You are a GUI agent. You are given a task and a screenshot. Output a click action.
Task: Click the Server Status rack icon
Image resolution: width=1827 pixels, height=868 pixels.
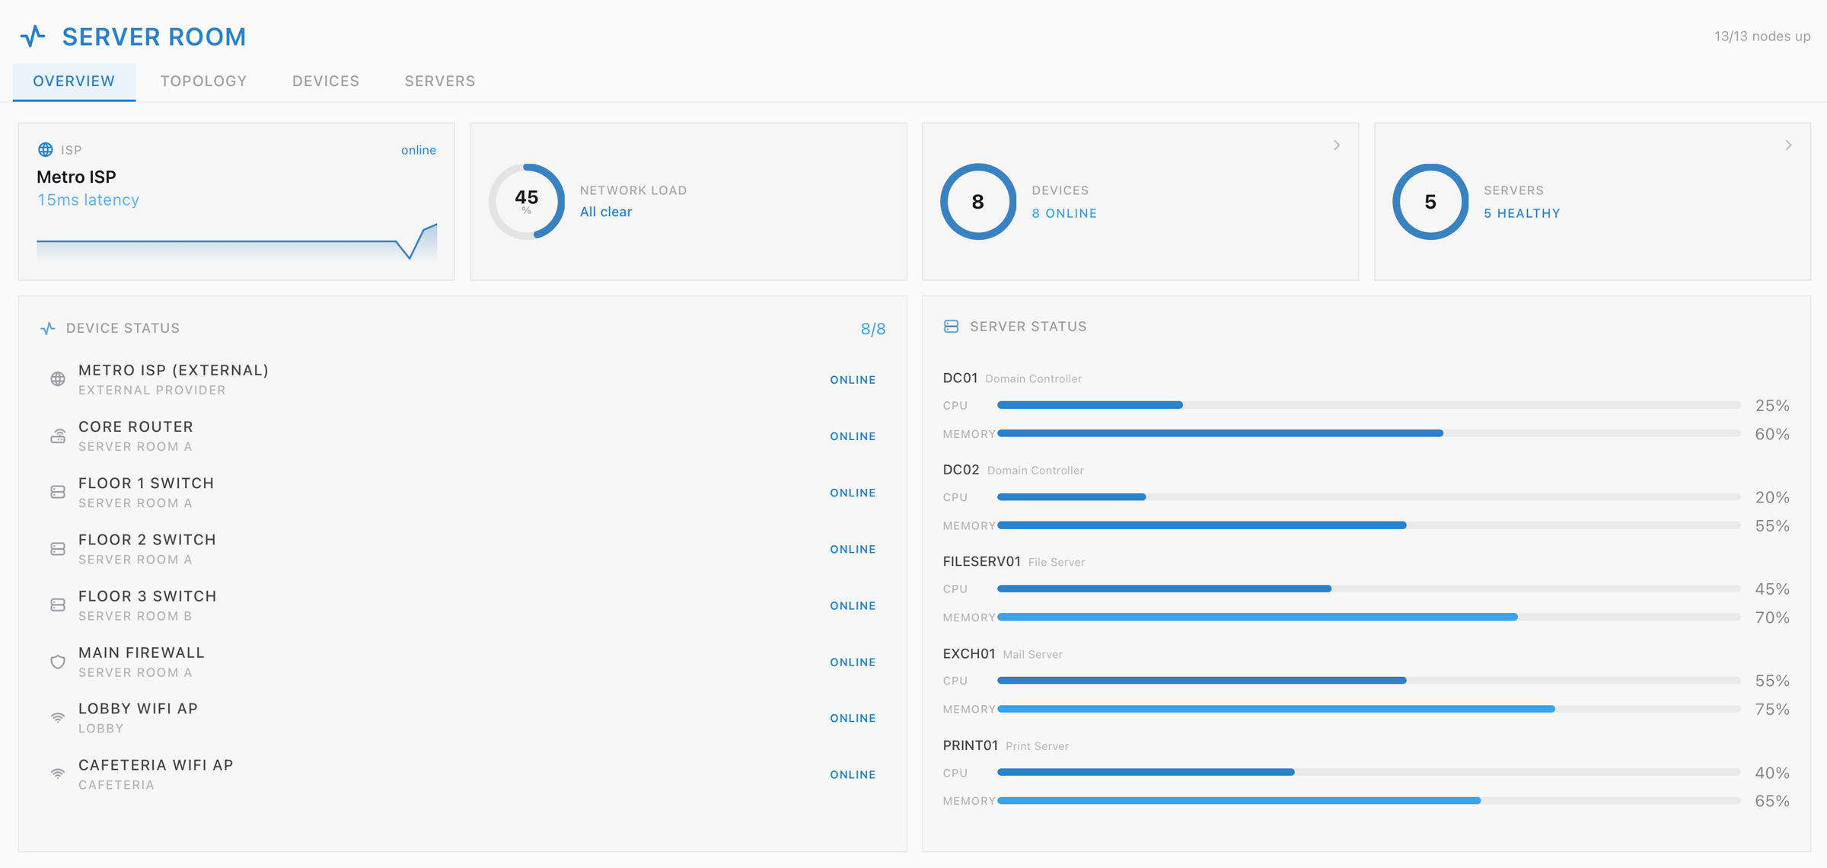click(951, 327)
